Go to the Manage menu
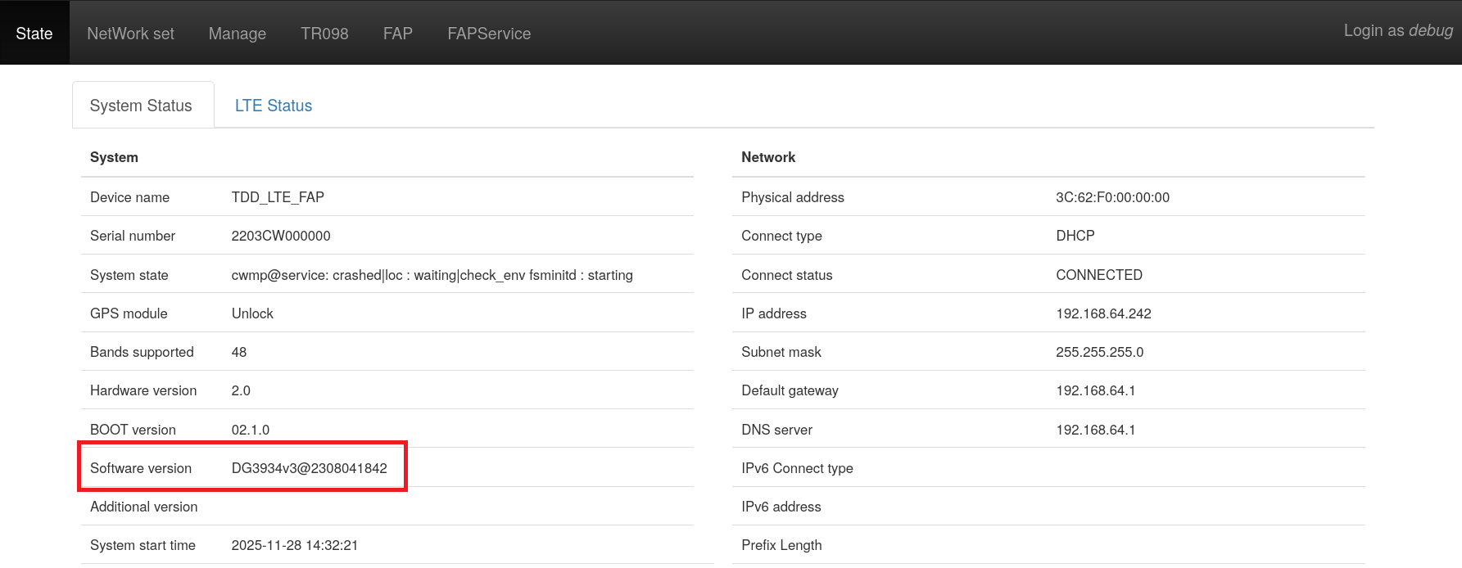The width and height of the screenshot is (1462, 568). [237, 34]
